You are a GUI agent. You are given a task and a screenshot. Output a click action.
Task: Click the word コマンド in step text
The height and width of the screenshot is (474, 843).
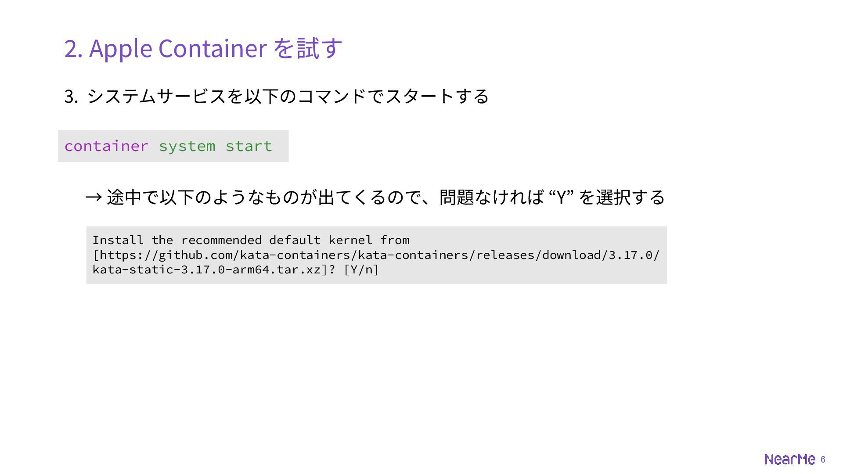click(332, 96)
